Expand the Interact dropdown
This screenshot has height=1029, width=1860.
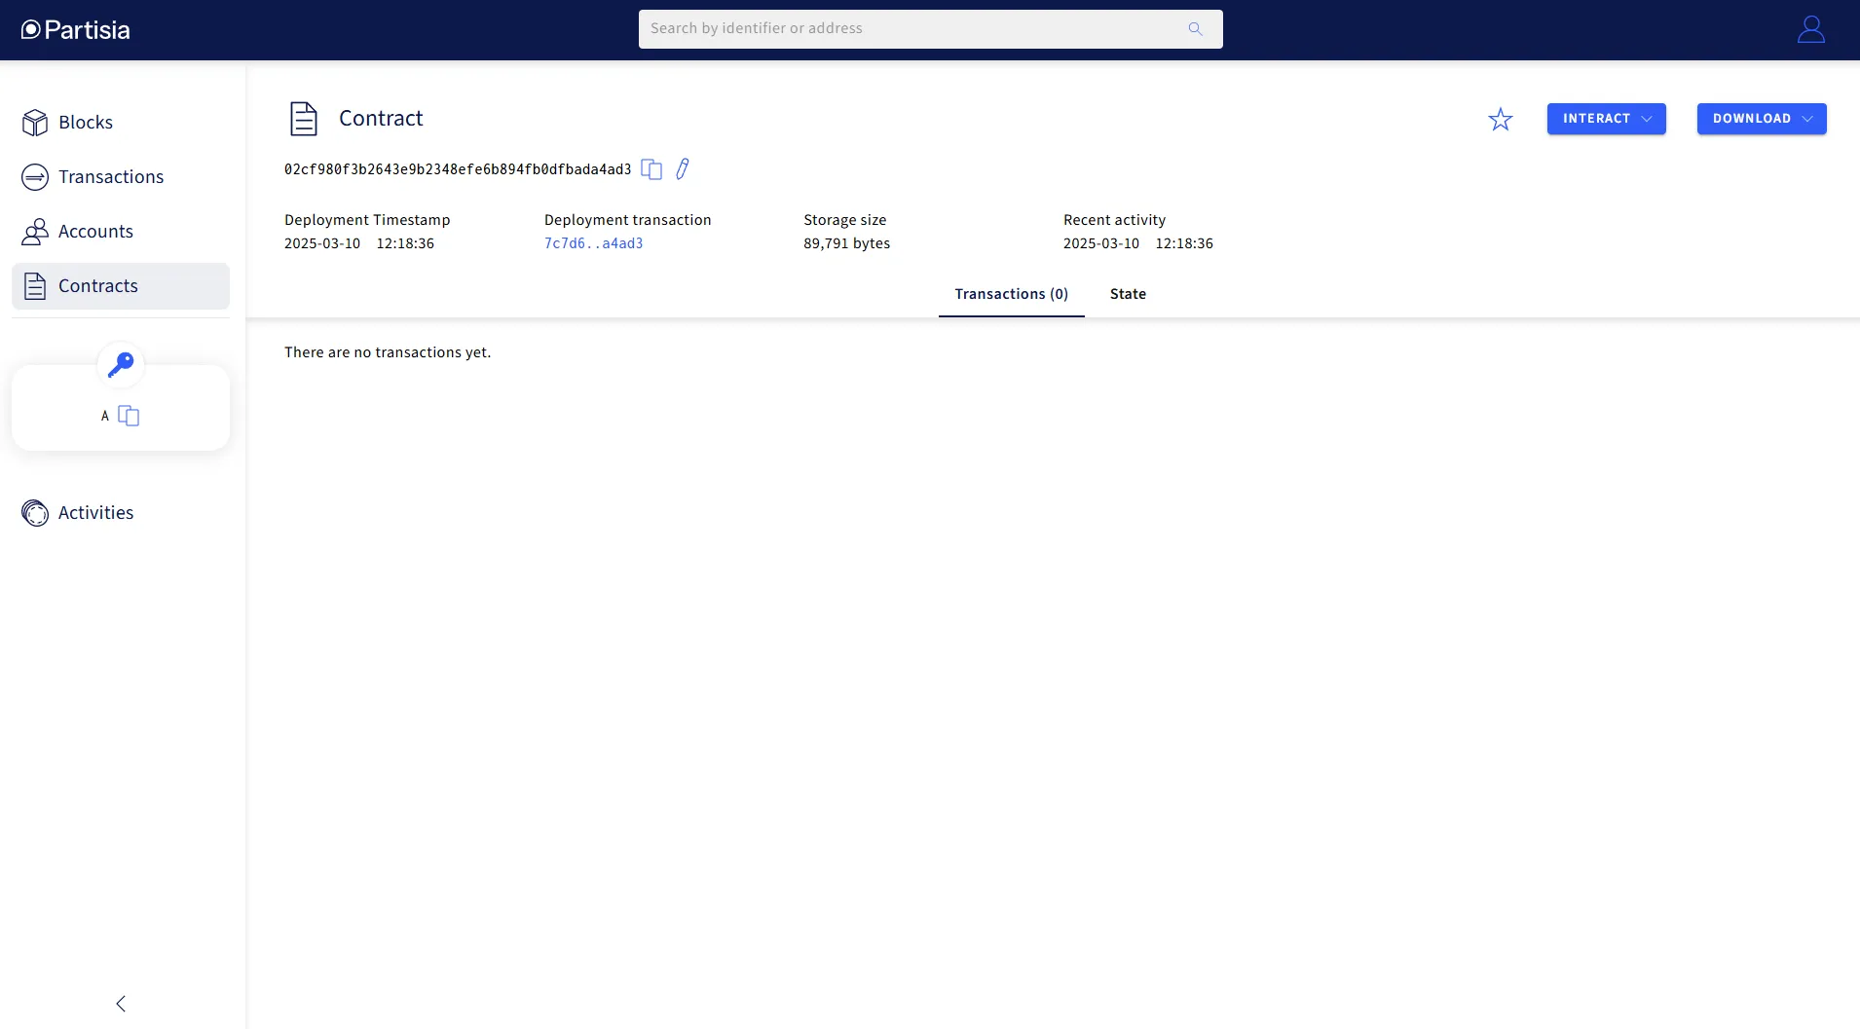click(x=1607, y=119)
